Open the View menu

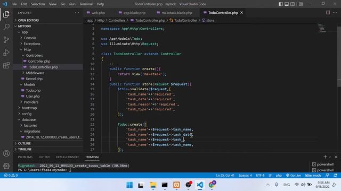pyautogui.click(x=53, y=4)
